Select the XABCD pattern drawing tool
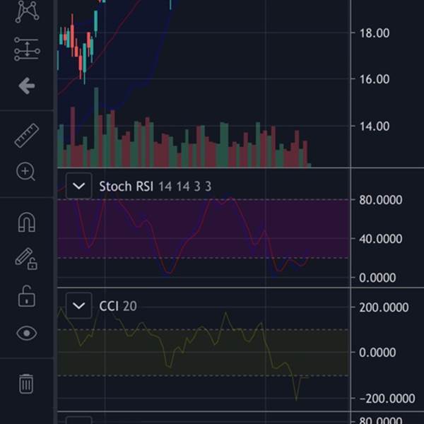The image size is (424, 424). [x=27, y=11]
